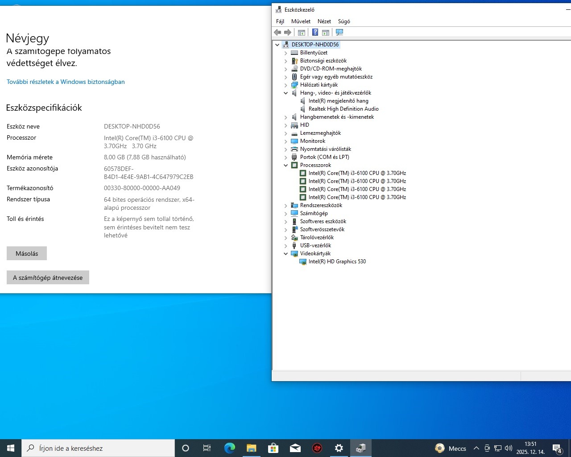The height and width of the screenshot is (457, 571).
Task: Launch Microsoft Edge from taskbar
Action: (x=229, y=448)
